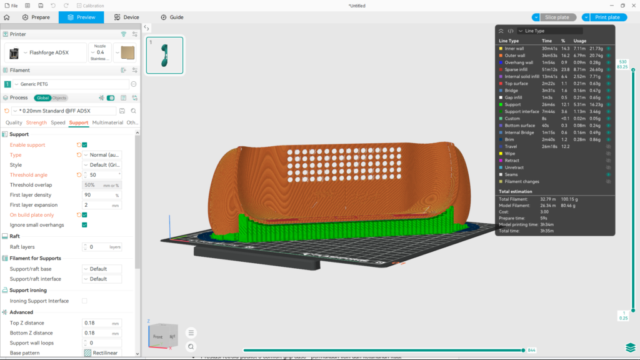
Task: Edit Generic PETG filament preset icon
Action: click(134, 84)
